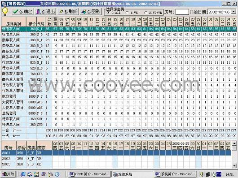The image size is (238, 178).
Task: Open the 图形 chart view button
Action: pos(91,12)
